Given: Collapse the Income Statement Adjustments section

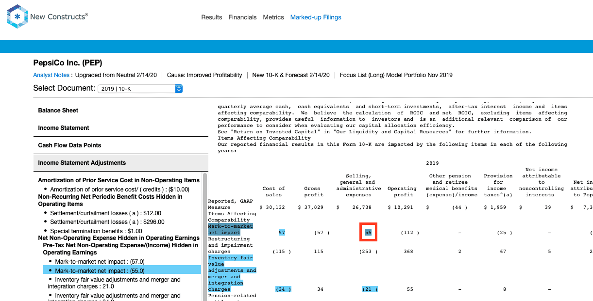Looking at the screenshot, I should tap(121, 163).
